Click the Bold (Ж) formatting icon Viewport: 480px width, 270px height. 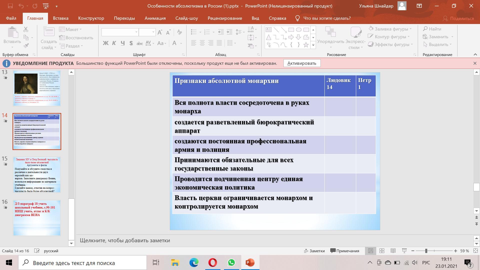pos(105,43)
